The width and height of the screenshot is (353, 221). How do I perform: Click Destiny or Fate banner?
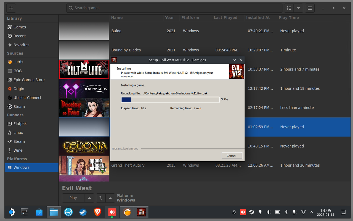[84, 108]
